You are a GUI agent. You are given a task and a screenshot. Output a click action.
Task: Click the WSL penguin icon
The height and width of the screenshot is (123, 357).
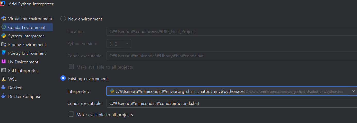[x=4, y=79]
